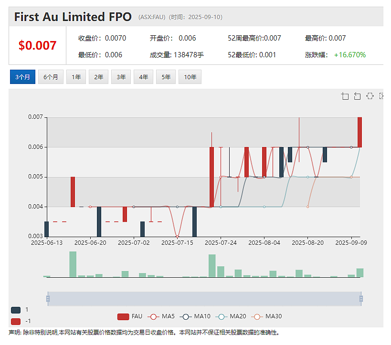The width and height of the screenshot is (391, 345).
Task: Click the 2025-07-15 axis label
Action: (177, 243)
